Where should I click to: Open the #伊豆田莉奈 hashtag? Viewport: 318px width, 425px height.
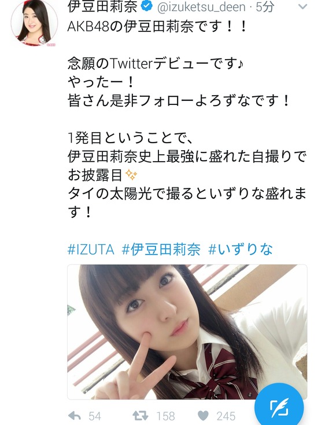click(161, 249)
